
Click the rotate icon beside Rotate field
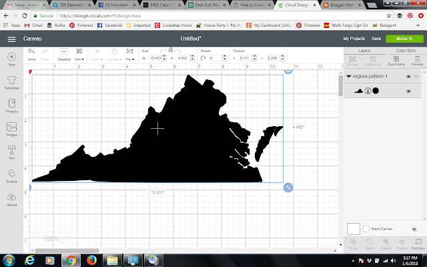pos(203,58)
